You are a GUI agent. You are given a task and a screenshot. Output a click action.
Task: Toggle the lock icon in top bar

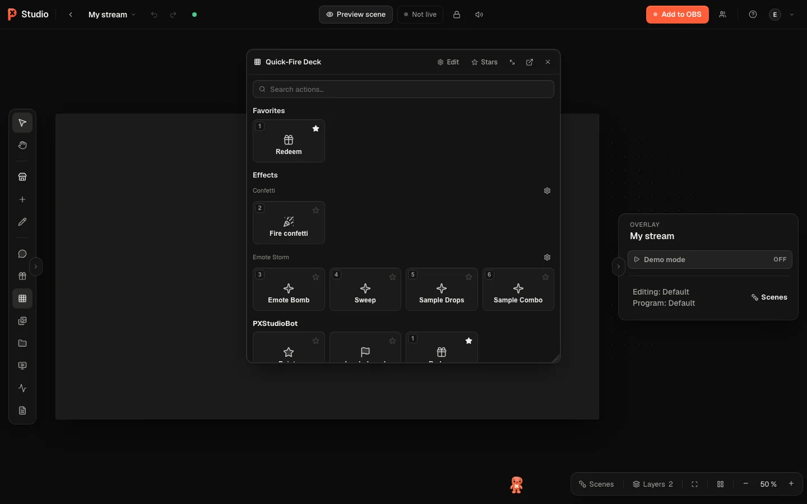point(457,15)
